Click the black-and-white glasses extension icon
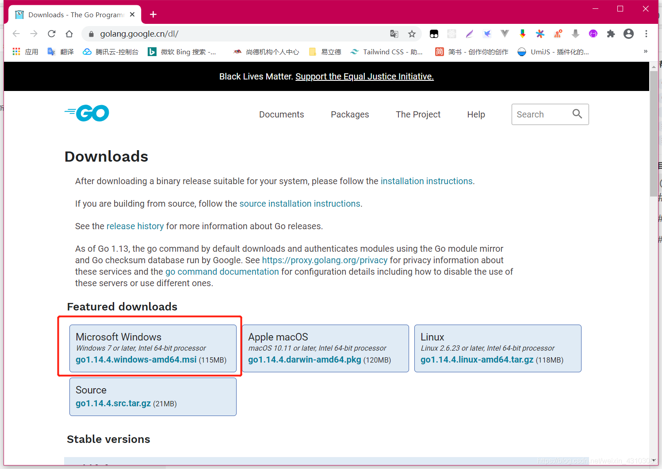662x469 pixels. click(x=434, y=34)
